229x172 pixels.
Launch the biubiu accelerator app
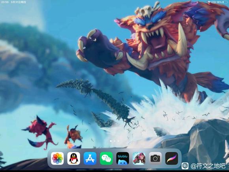pyautogui.click(x=123, y=159)
